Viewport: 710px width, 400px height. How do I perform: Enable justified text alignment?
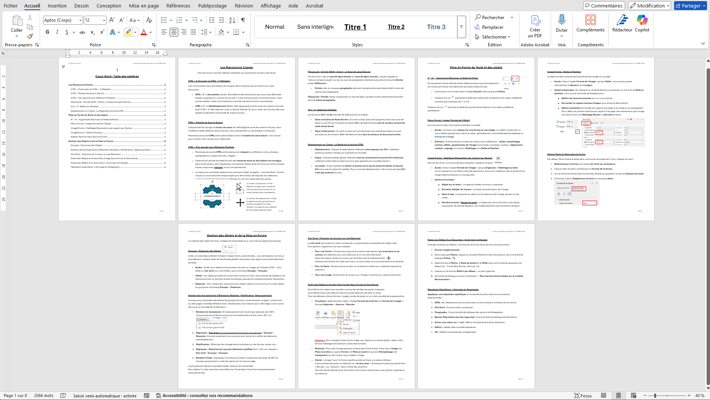pyautogui.click(x=193, y=32)
